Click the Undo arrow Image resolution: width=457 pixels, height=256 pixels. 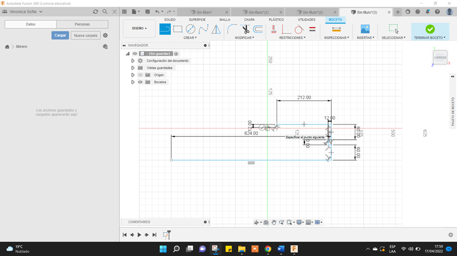coord(157,12)
